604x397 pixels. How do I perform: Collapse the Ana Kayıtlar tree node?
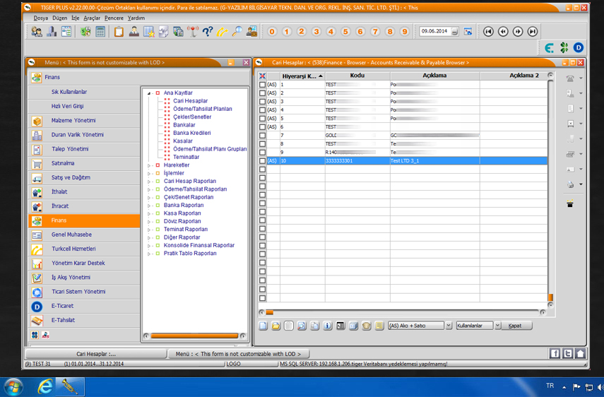148,93
